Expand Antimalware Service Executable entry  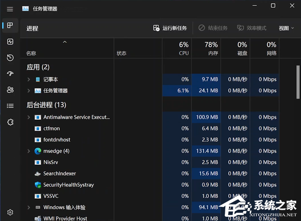(x=29, y=117)
